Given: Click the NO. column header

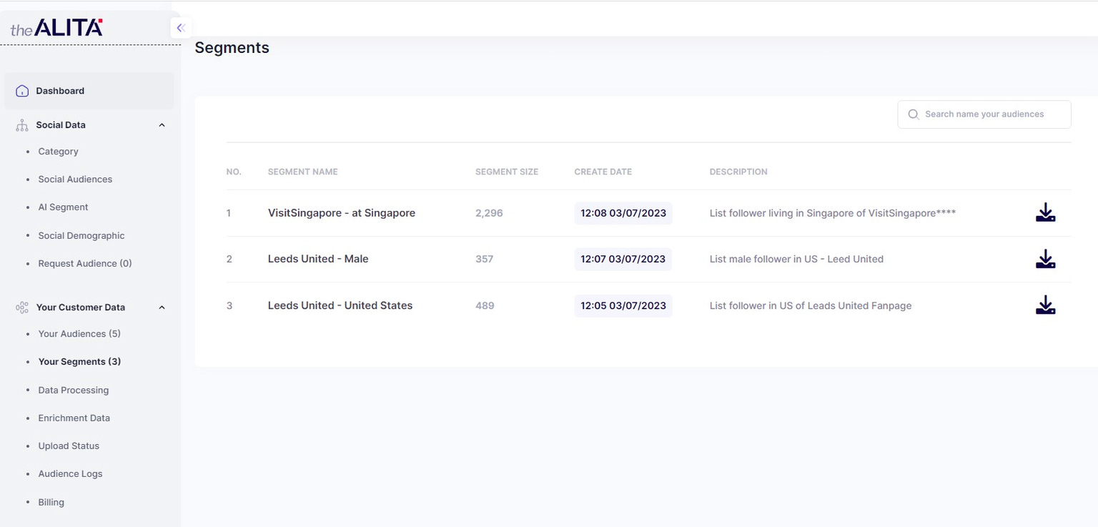Looking at the screenshot, I should click(234, 172).
